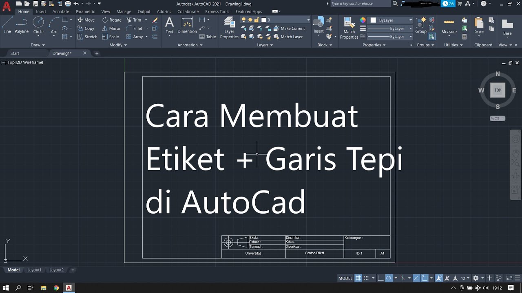This screenshot has height=293, width=522.
Task: Switch to Layout1 tab
Action: [x=34, y=270]
